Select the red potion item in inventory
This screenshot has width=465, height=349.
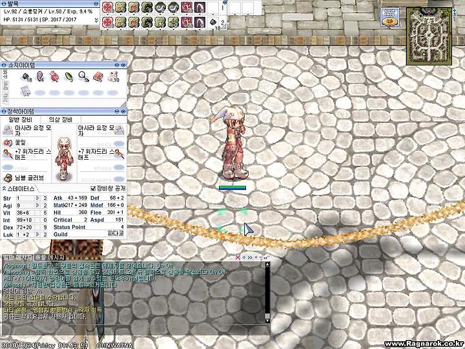[54, 76]
